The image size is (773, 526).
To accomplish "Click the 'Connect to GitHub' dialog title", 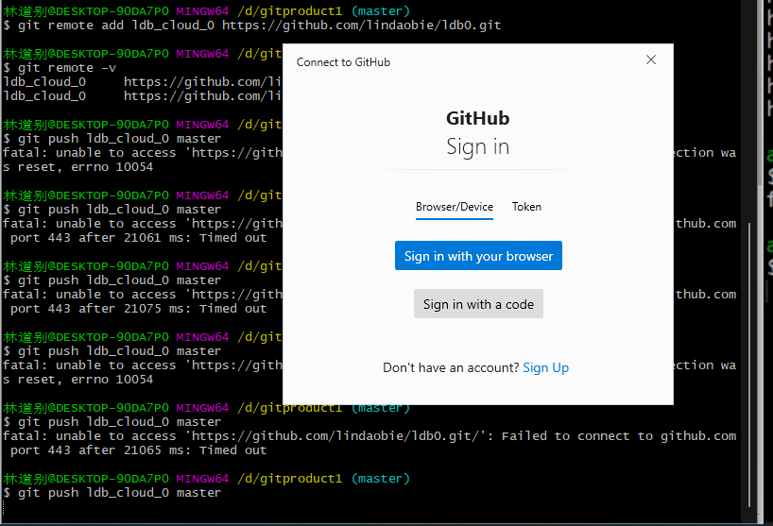I will (x=343, y=62).
